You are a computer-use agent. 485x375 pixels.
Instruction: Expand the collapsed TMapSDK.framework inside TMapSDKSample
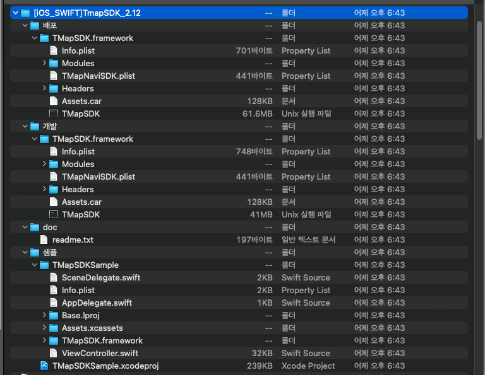[44, 340]
